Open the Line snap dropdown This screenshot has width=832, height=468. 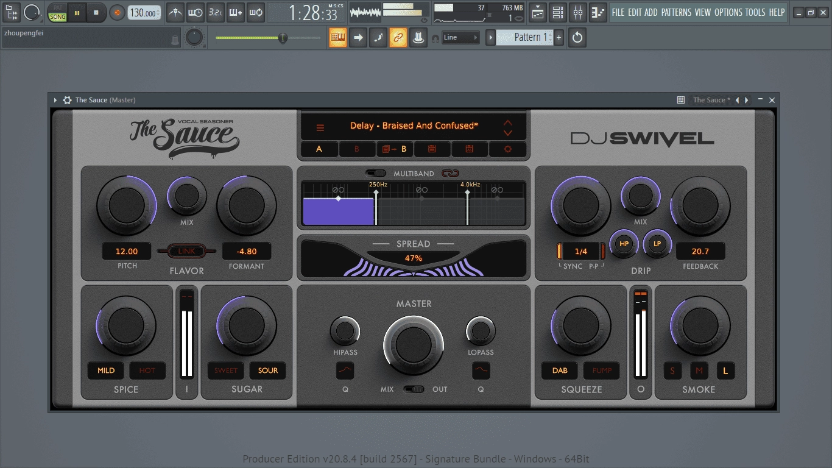(x=460, y=38)
